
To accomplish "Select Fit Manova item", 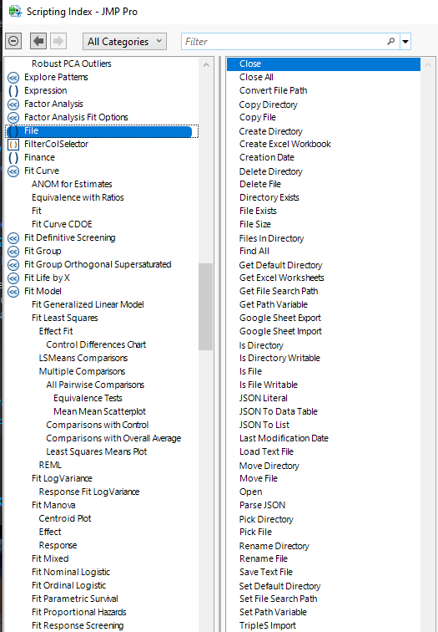I will tap(53, 505).
